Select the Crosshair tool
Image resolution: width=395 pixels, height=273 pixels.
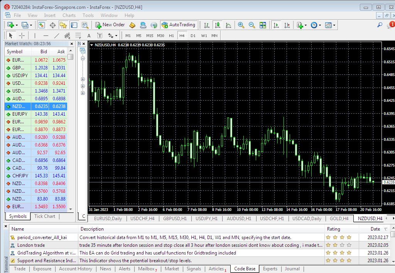pos(22,35)
